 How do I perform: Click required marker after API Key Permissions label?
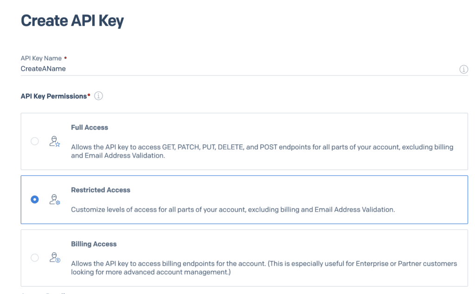coord(89,95)
